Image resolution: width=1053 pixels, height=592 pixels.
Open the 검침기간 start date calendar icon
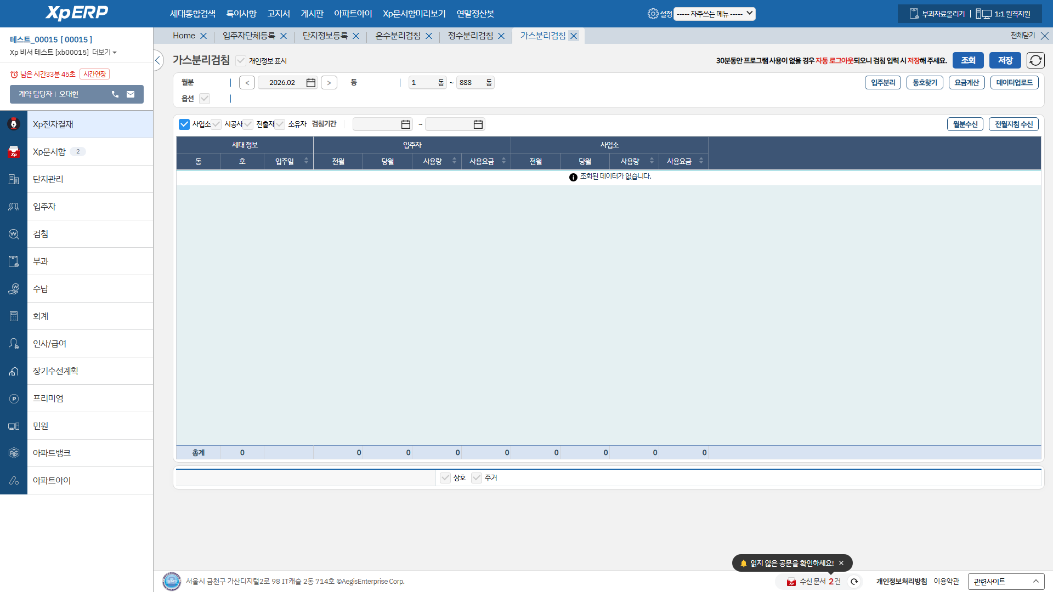405,124
